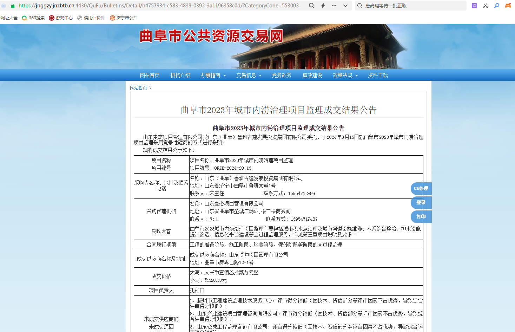The height and width of the screenshot is (332, 515).
Task: Click the scissors screenshot tool icon
Action: coord(486,6)
